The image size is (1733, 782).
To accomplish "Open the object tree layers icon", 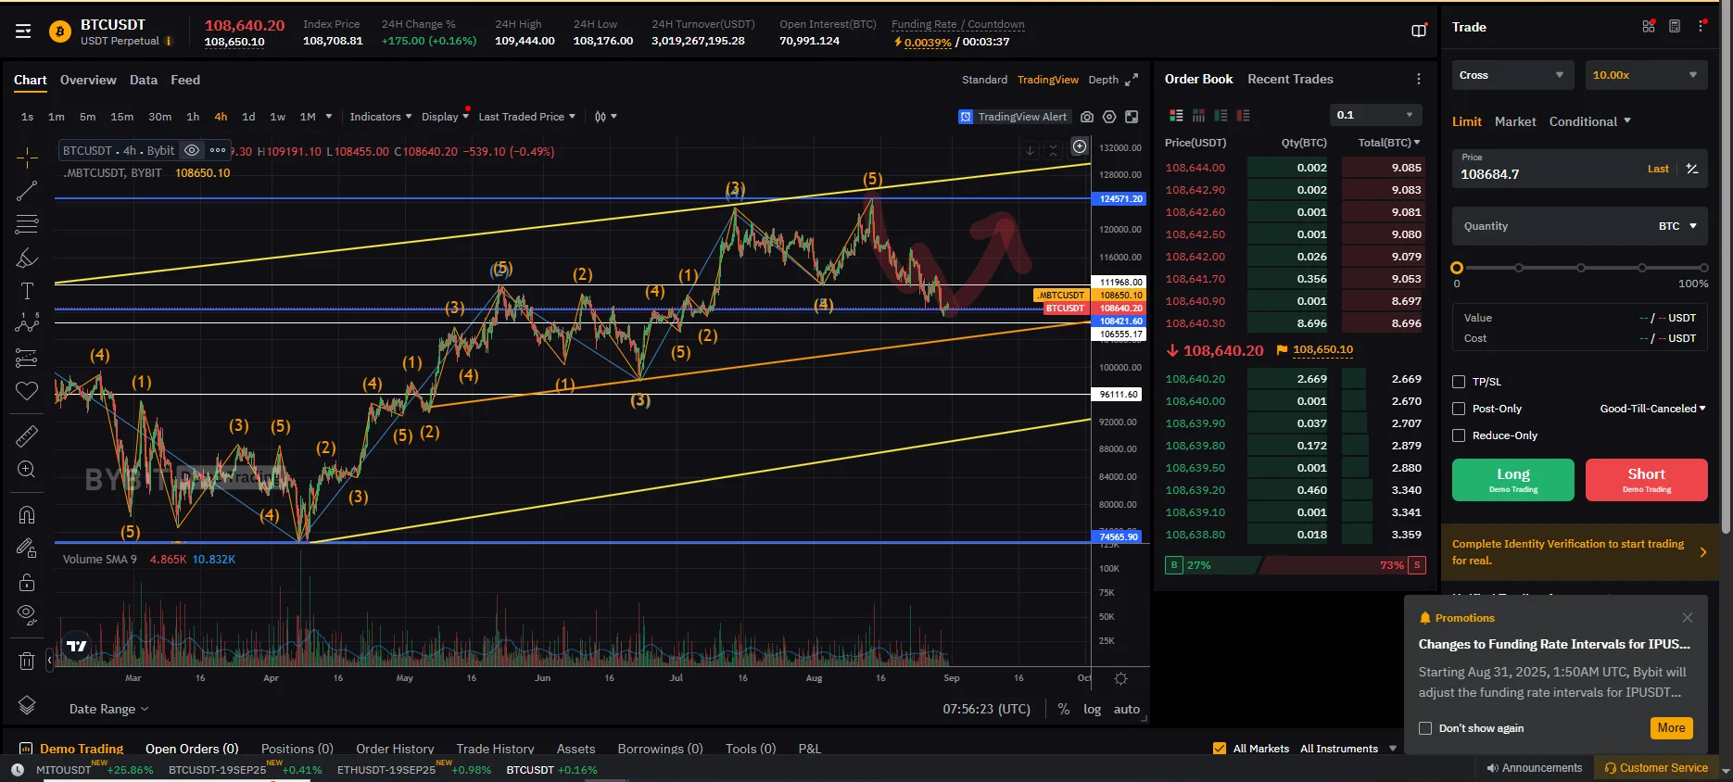I will 27,706.
